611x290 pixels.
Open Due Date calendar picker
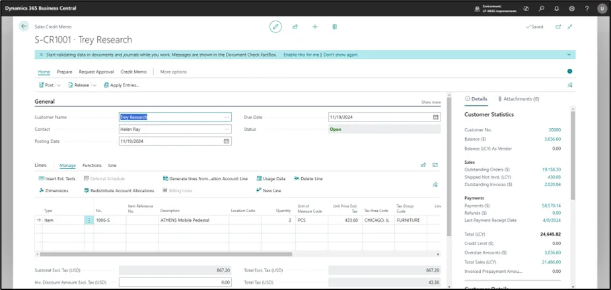click(436, 117)
